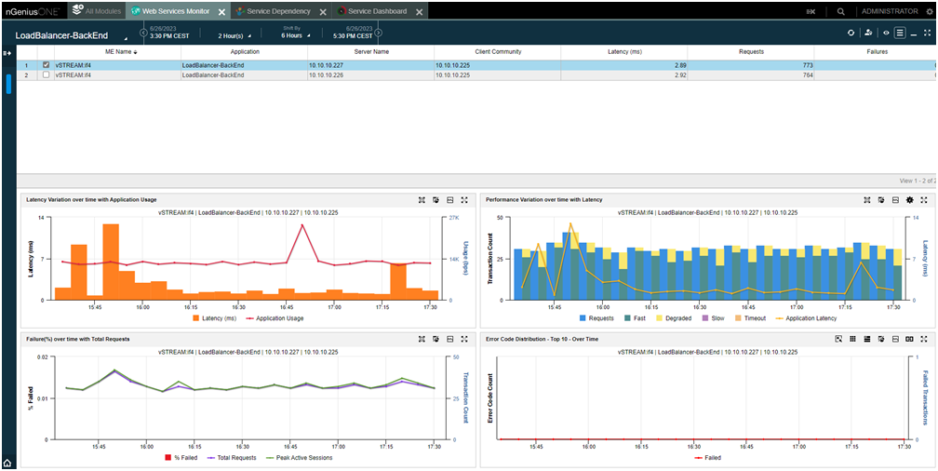Export icon on Latency Variation panel

point(436,200)
